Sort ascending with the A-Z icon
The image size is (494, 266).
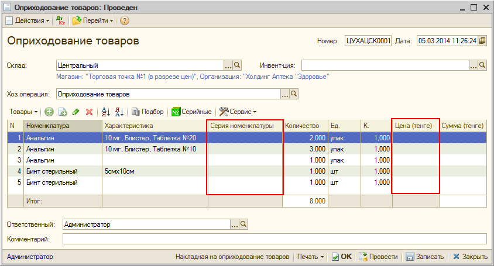106,112
